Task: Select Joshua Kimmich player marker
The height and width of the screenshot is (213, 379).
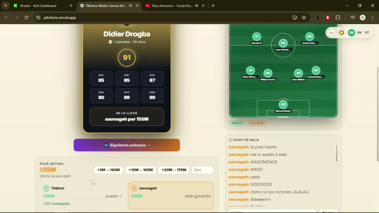Action: point(309,37)
